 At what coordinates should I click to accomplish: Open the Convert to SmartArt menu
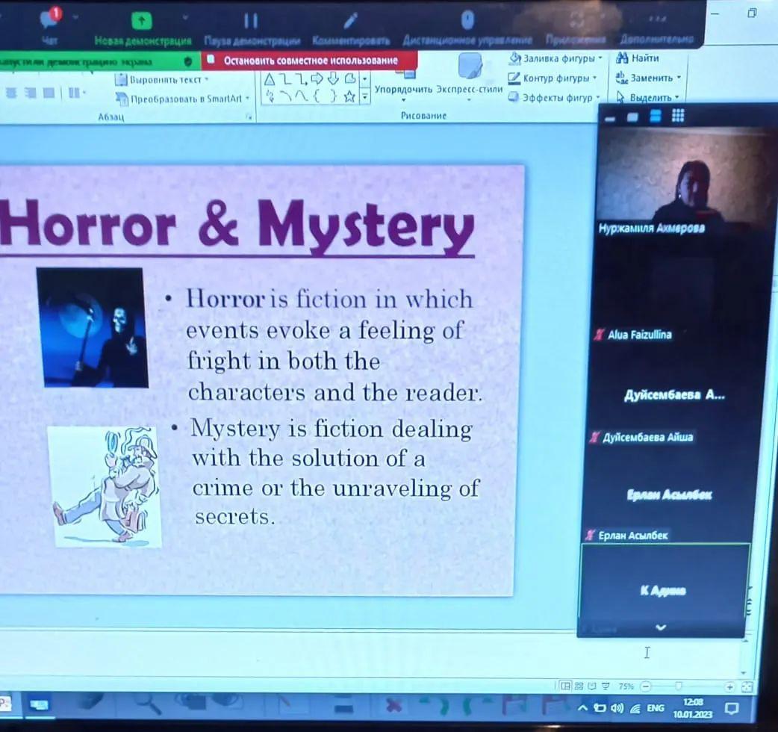[x=184, y=99]
